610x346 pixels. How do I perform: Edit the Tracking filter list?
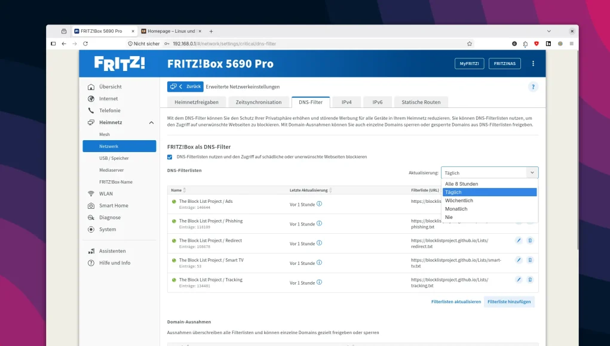pos(519,280)
